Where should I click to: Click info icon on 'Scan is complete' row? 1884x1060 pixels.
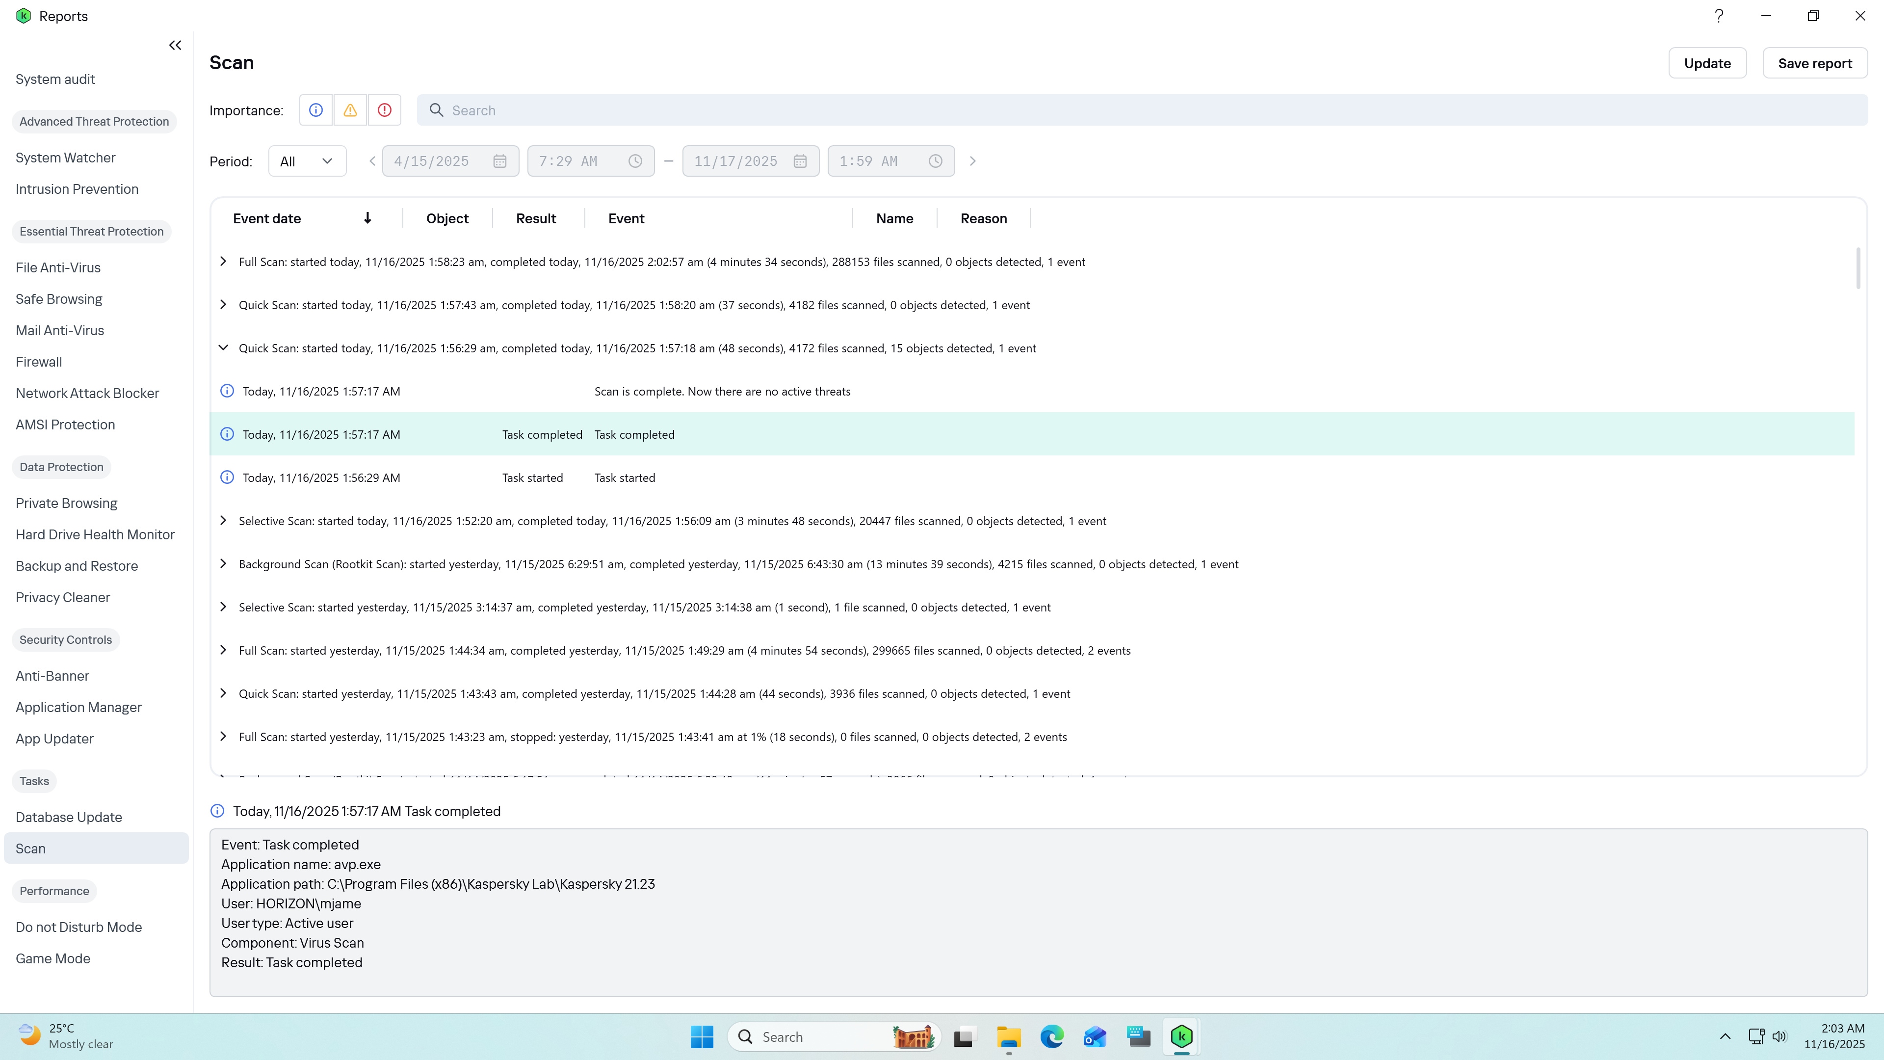click(x=228, y=392)
